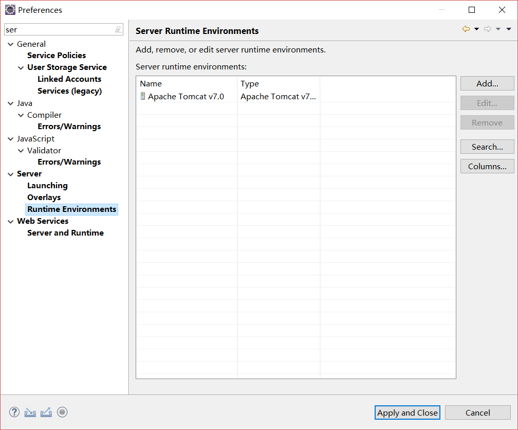This screenshot has height=430, width=518.
Task: Click the Remove button
Action: point(487,123)
